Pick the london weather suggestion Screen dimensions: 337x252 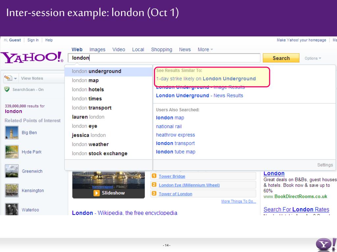click(x=109, y=144)
